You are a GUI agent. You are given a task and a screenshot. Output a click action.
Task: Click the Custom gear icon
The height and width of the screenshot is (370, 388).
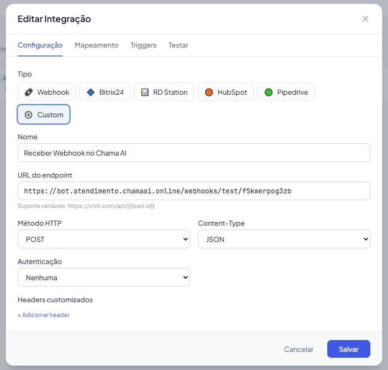(x=29, y=115)
